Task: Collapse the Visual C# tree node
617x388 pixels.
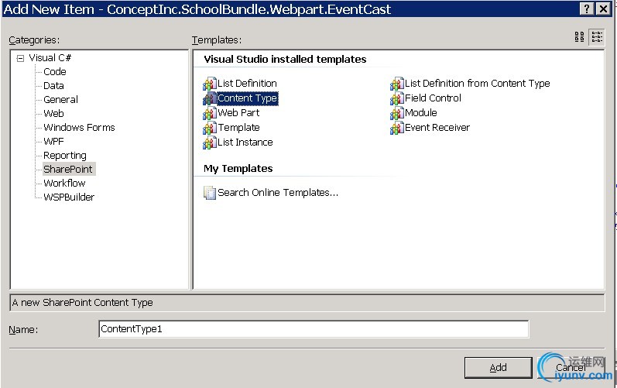Action: pos(20,58)
